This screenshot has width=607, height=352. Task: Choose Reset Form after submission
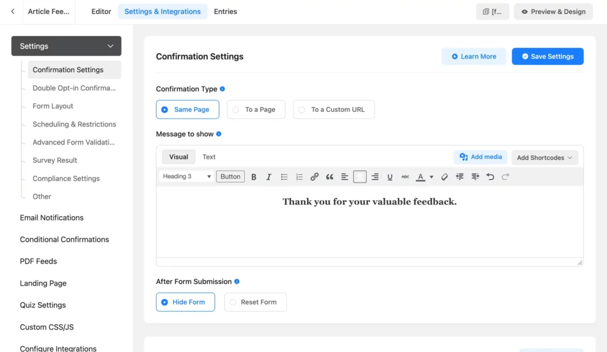tap(255, 302)
